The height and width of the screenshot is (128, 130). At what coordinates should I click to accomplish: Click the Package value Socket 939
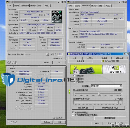coord(35,17)
